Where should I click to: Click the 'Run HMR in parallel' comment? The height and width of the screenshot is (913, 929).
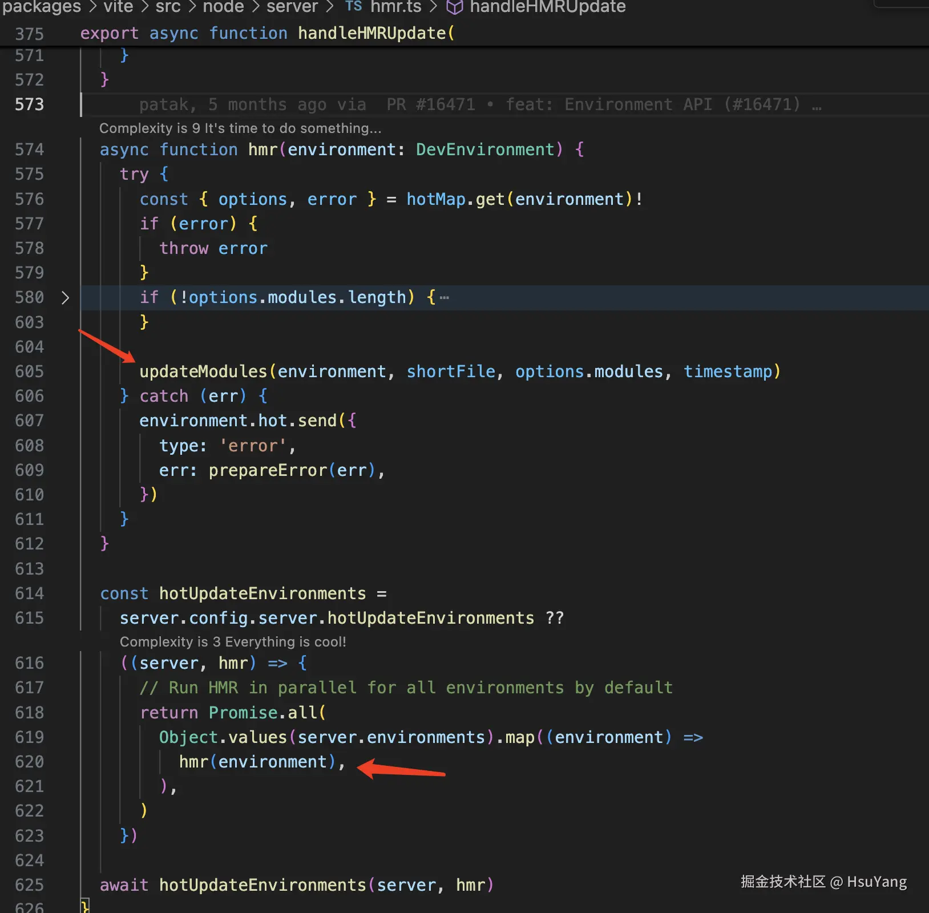pyautogui.click(x=406, y=688)
